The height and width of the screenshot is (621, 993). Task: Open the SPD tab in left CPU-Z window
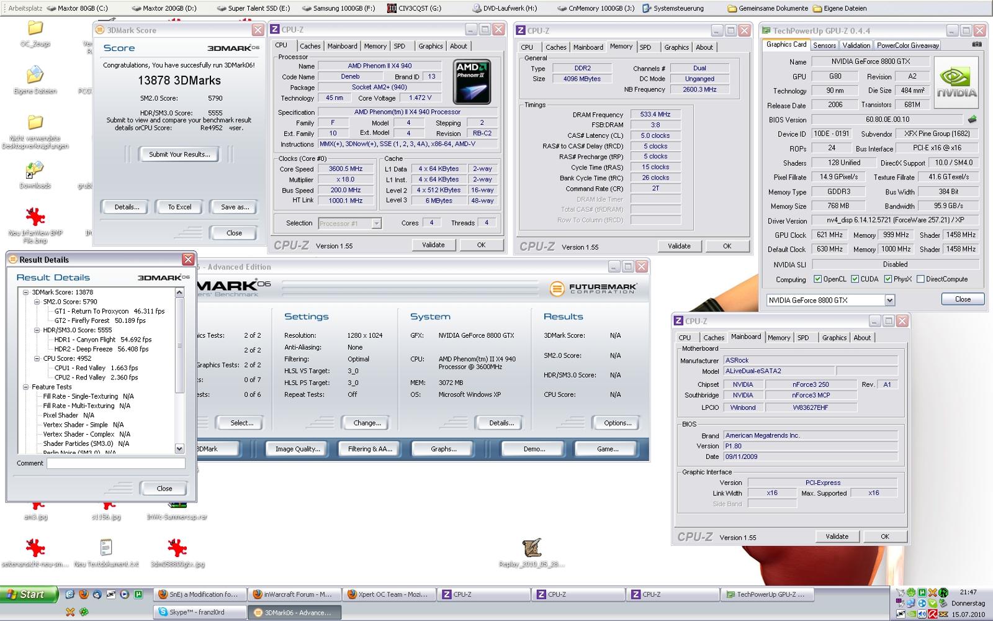(x=400, y=46)
